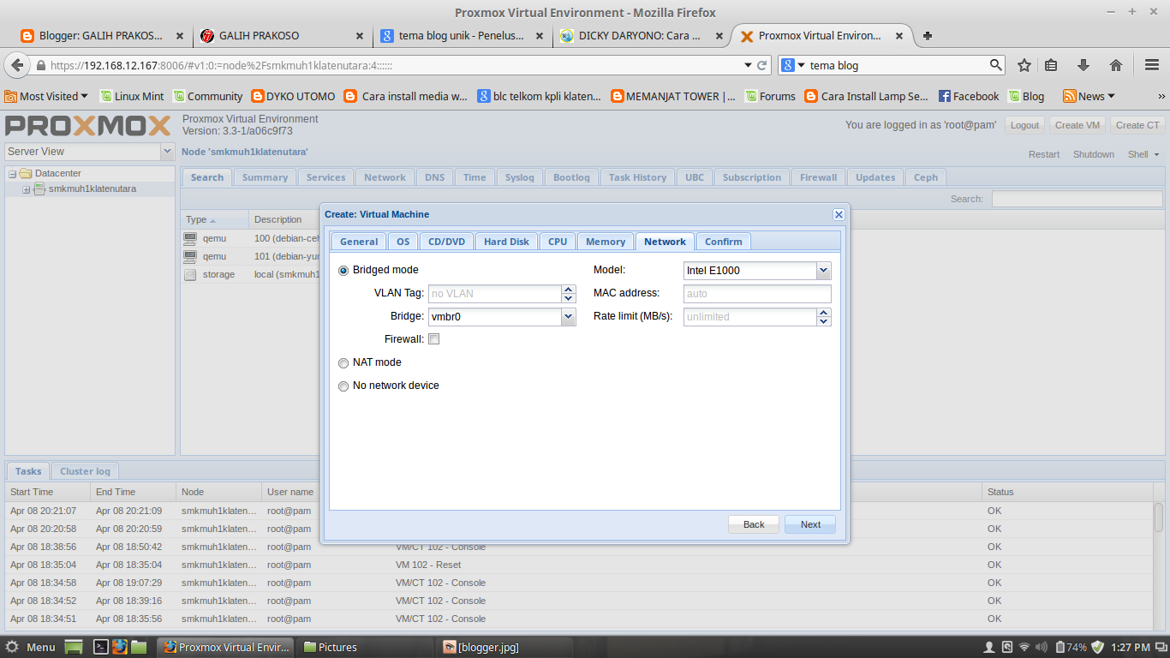The width and height of the screenshot is (1170, 658).
Task: Enable the Firewall checkbox
Action: [x=434, y=339]
